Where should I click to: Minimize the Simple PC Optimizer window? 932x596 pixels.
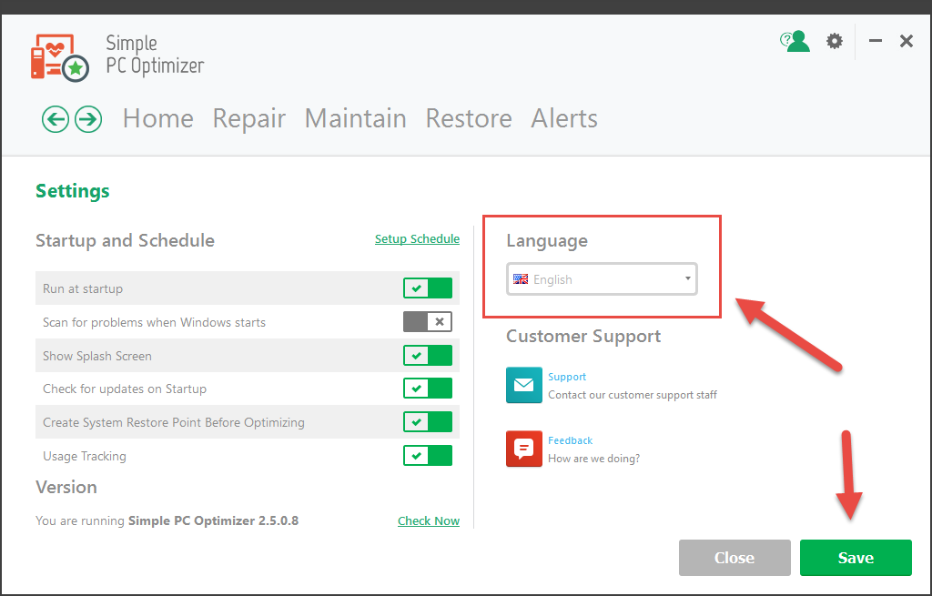875,41
